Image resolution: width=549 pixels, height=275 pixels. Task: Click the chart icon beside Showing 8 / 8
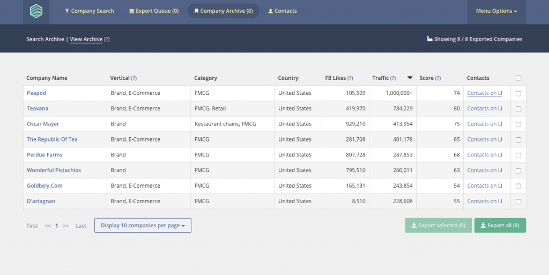[429, 39]
